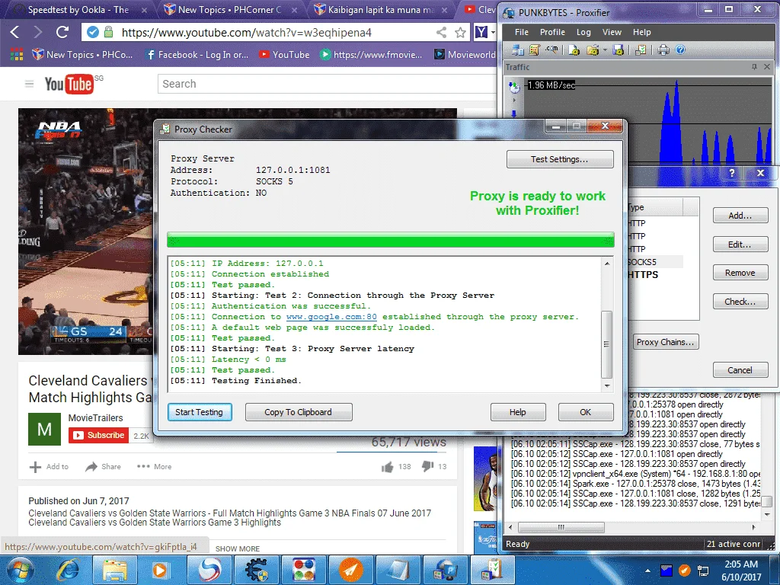The image size is (780, 585).
Task: Click Share under the video
Action: pos(103,467)
